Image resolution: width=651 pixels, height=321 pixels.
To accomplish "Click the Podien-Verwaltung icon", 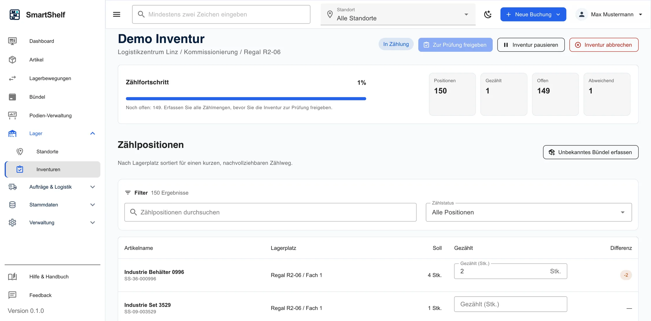I will 12,115.
